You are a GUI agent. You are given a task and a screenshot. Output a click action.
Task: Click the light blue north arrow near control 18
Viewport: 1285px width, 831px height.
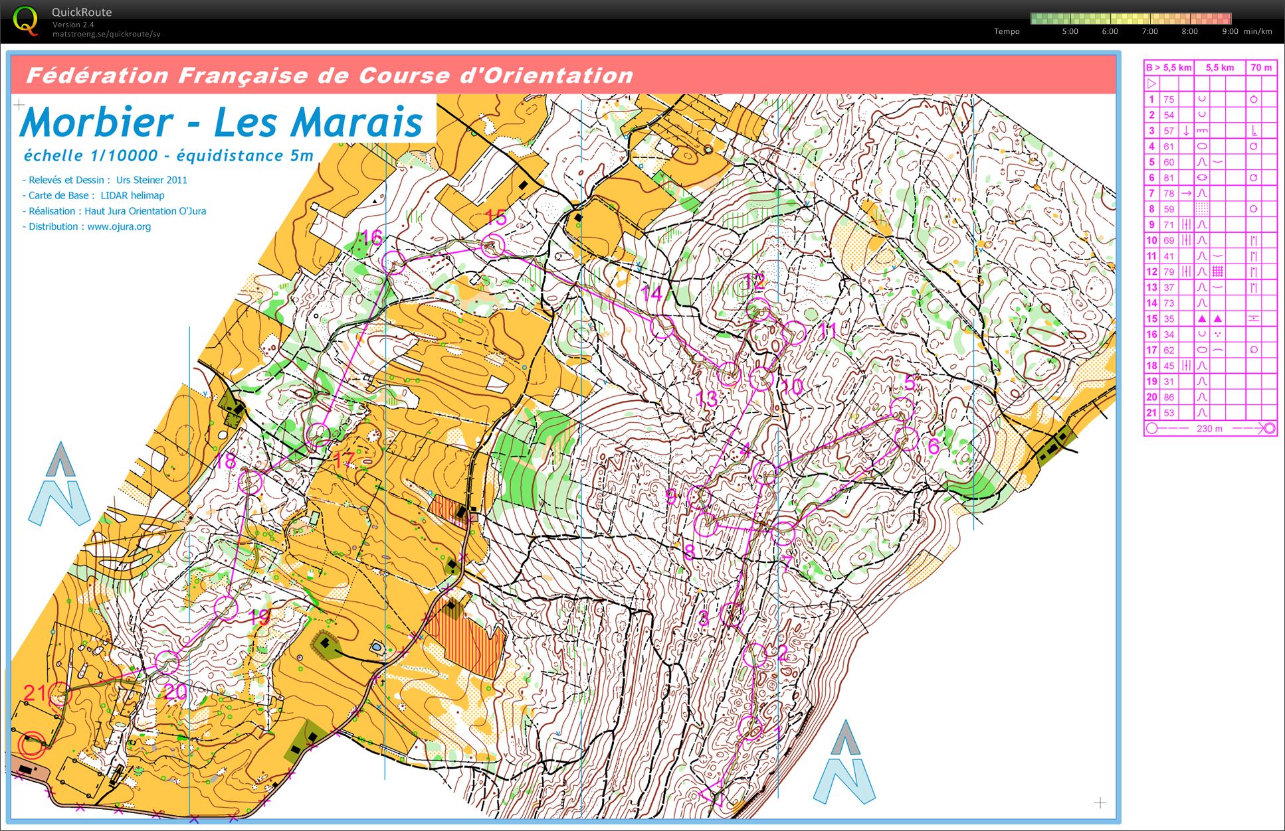59,485
